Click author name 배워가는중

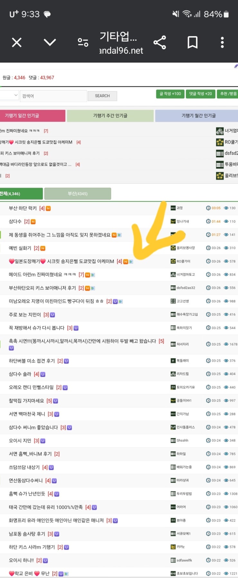coord(184,467)
